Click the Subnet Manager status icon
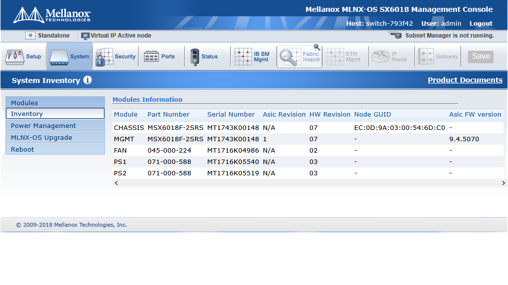The height and width of the screenshot is (285, 508). coord(395,35)
